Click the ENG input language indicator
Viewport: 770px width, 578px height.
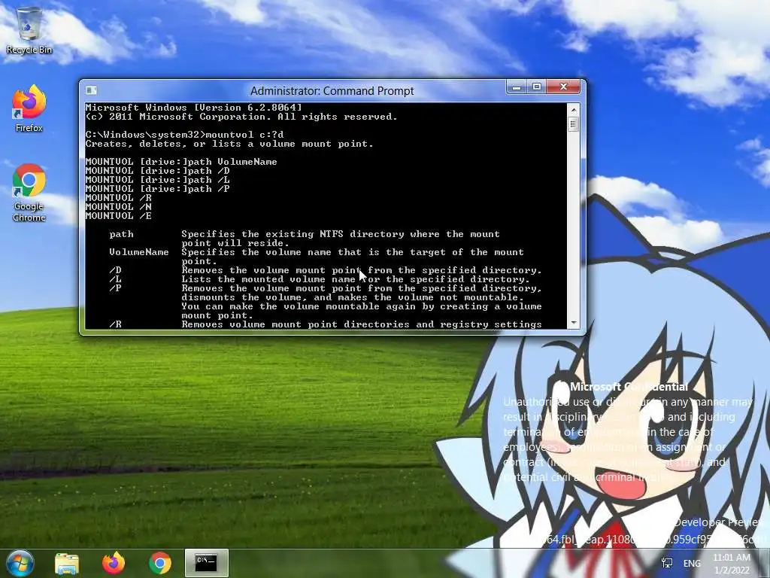[692, 564]
